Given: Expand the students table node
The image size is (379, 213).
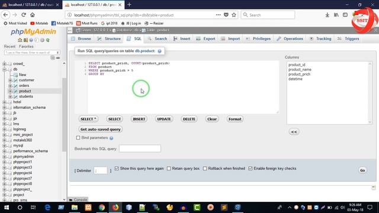Looking at the screenshot, I should [x=10, y=96].
